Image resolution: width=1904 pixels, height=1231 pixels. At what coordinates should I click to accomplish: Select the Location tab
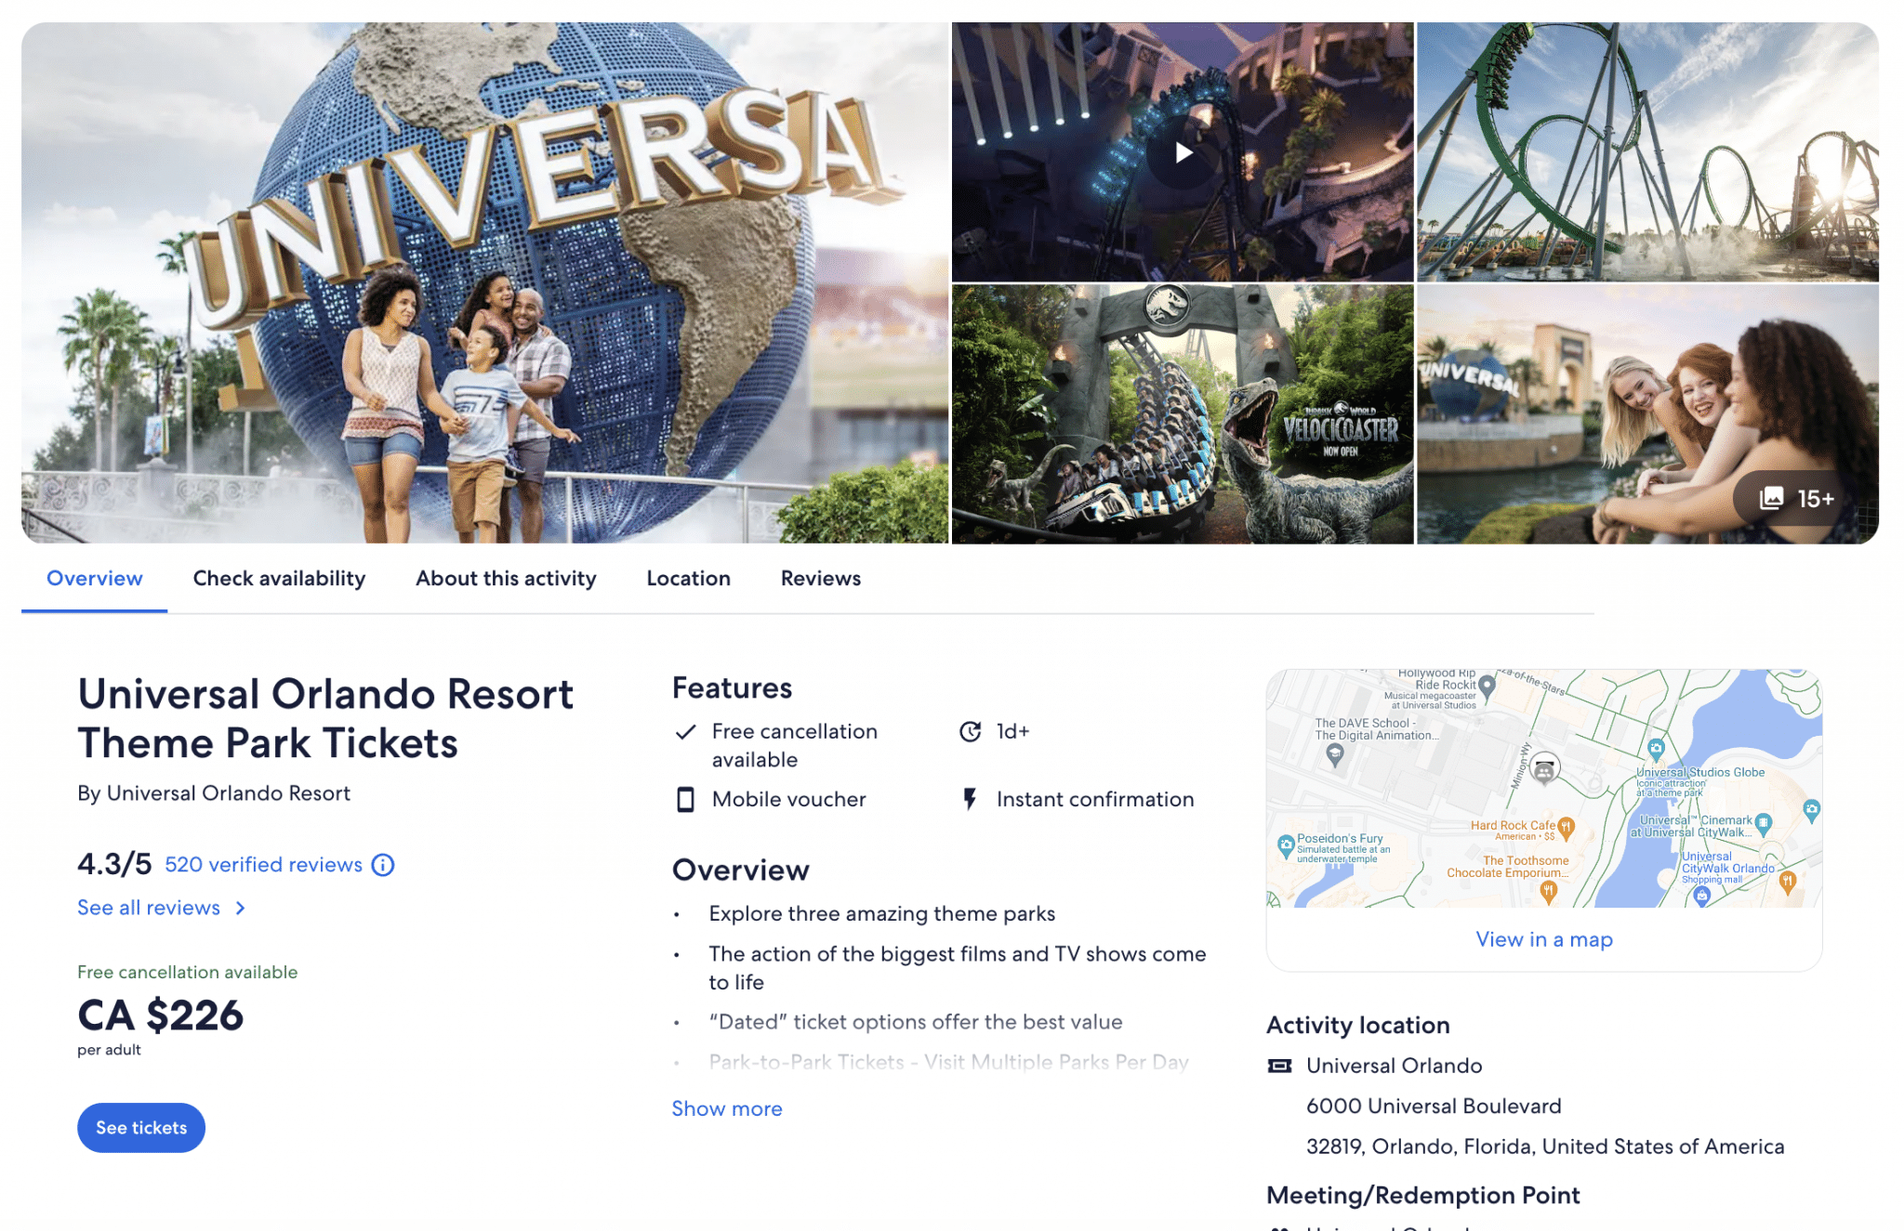(x=688, y=578)
